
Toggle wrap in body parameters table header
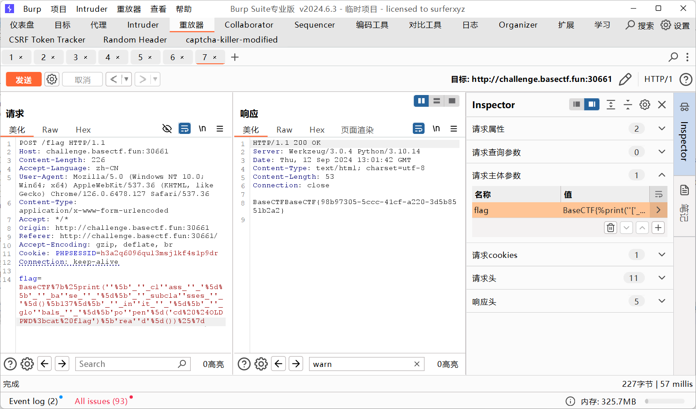(x=658, y=195)
